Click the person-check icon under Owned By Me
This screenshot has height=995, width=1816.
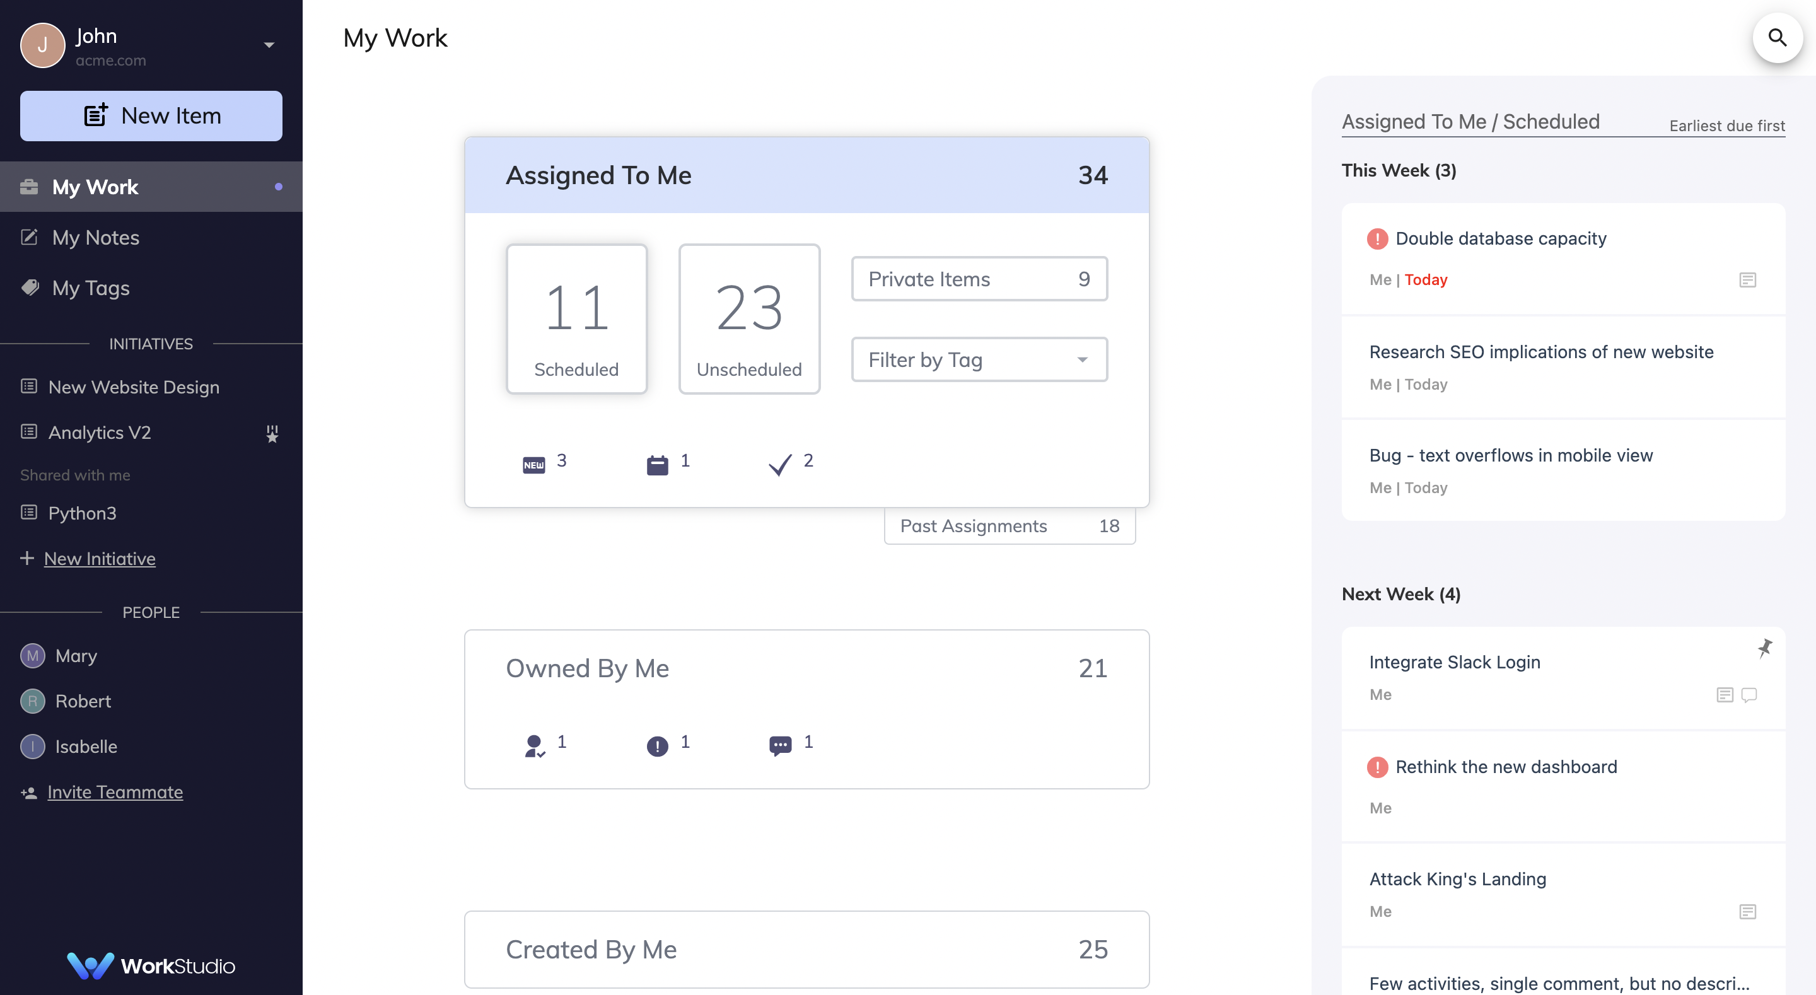(x=534, y=745)
